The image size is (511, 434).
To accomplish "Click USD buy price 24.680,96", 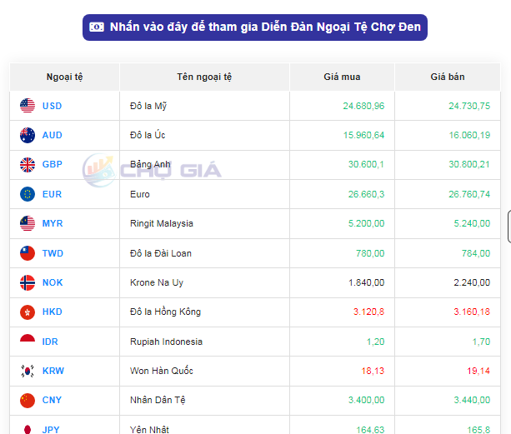I will [363, 106].
